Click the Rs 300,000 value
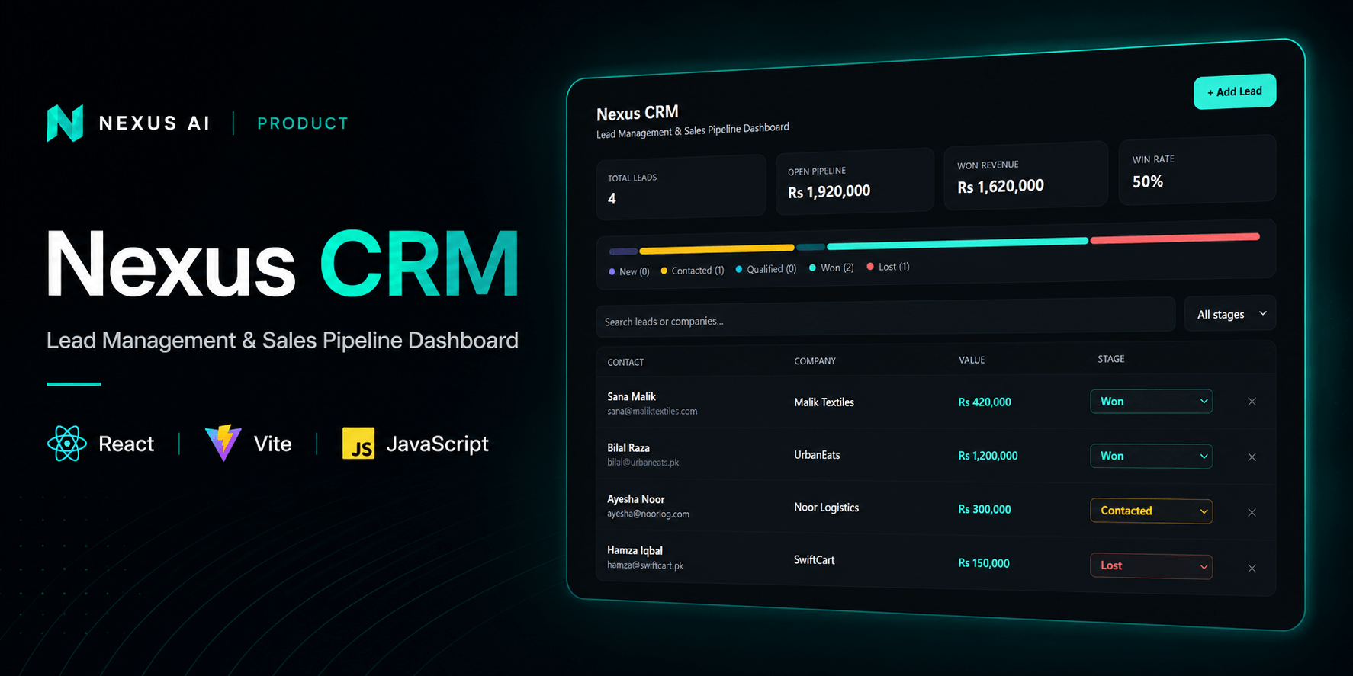 985,510
